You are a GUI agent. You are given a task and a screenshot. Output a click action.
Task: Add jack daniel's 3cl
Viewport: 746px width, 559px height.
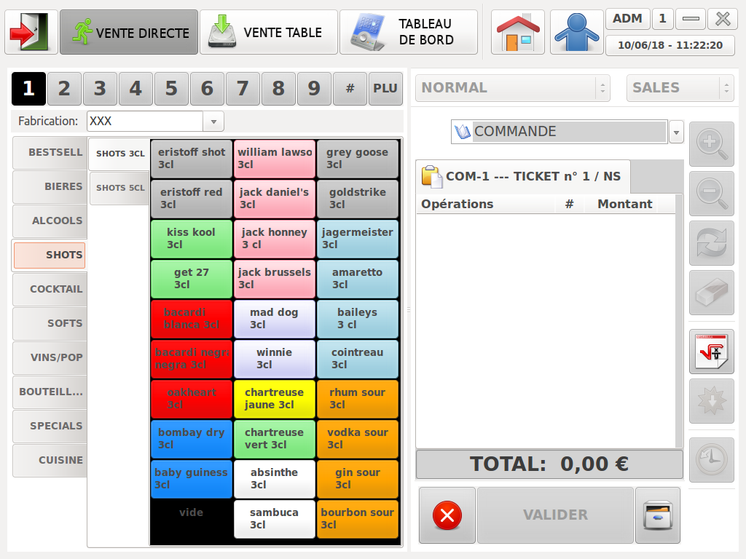275,199
